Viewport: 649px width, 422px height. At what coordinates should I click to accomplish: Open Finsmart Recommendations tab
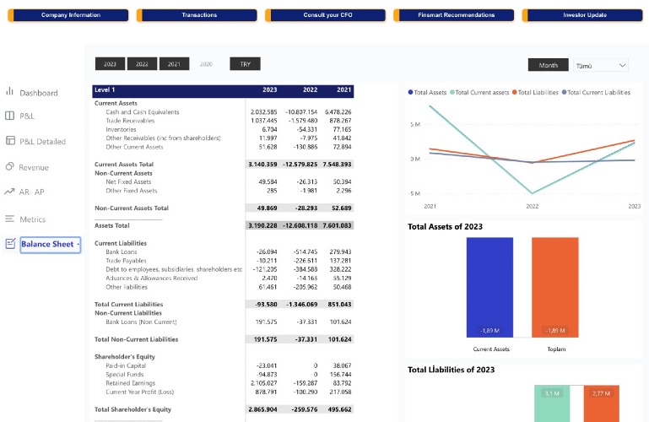(x=454, y=15)
